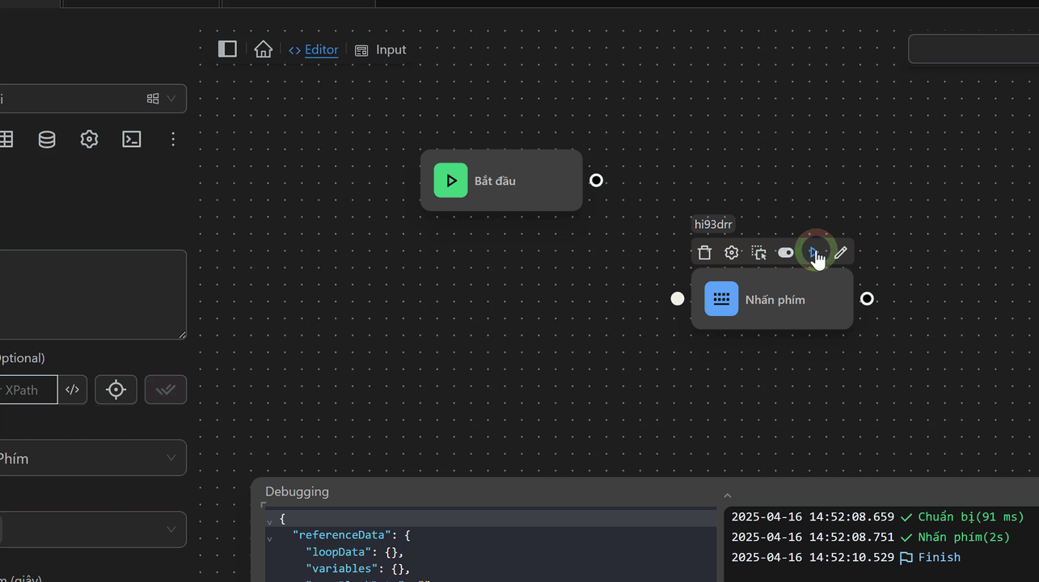The image size is (1039, 582).
Task: Open block settings gear above Nhấn phím
Action: (x=732, y=253)
